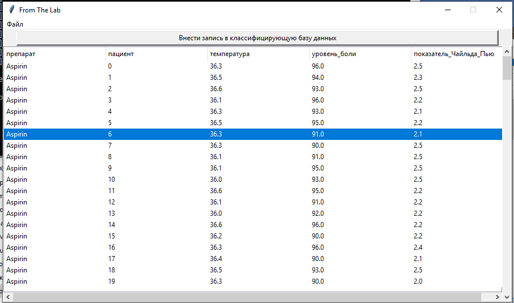Close the From The Lab window
This screenshot has height=303, width=514.
click(499, 10)
